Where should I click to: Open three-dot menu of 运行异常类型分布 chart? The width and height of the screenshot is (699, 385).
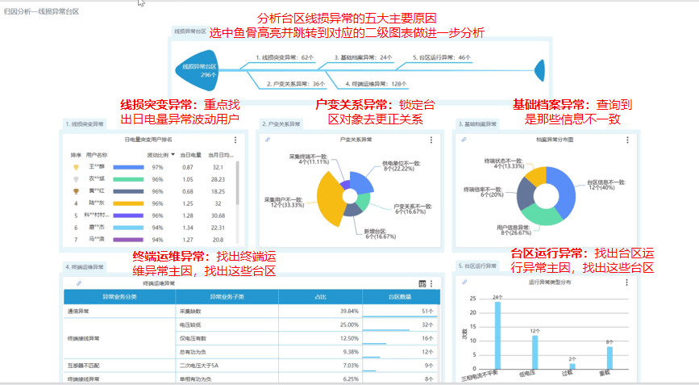[x=627, y=283]
